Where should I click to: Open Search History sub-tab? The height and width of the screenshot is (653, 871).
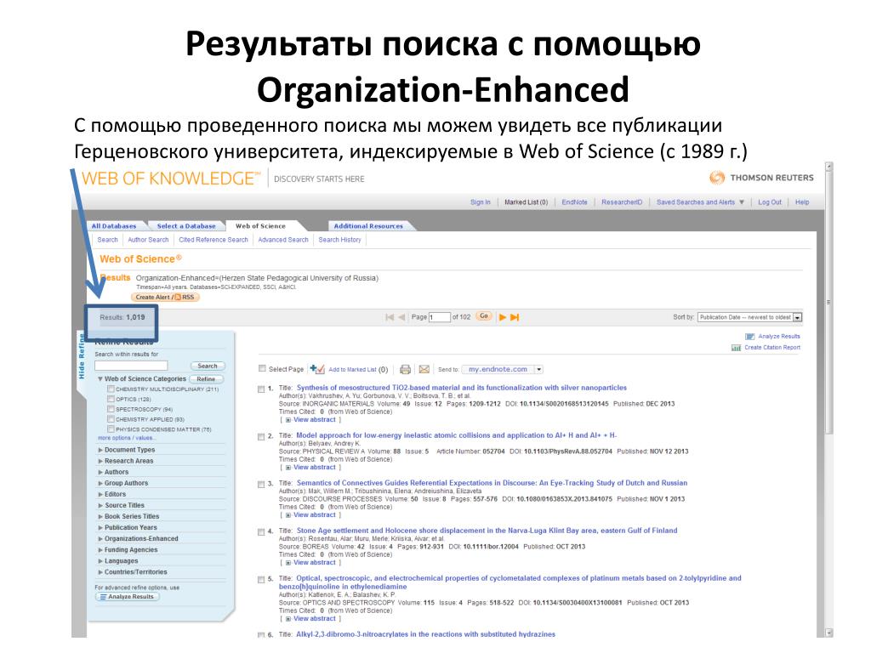point(339,240)
